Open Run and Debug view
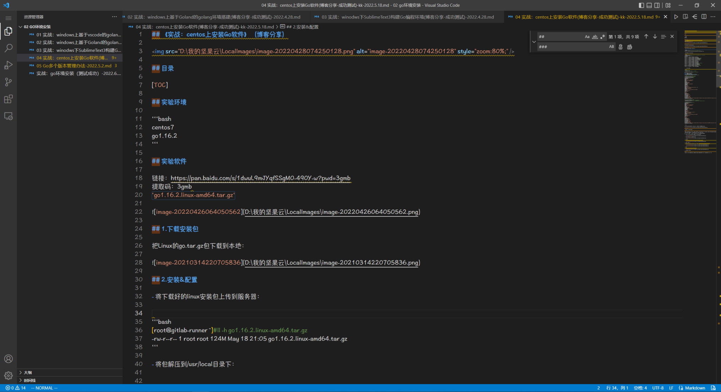The height and width of the screenshot is (392, 721). click(x=9, y=65)
